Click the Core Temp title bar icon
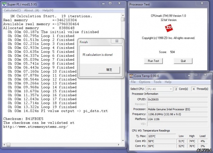213x153 pixels. coord(131,76)
